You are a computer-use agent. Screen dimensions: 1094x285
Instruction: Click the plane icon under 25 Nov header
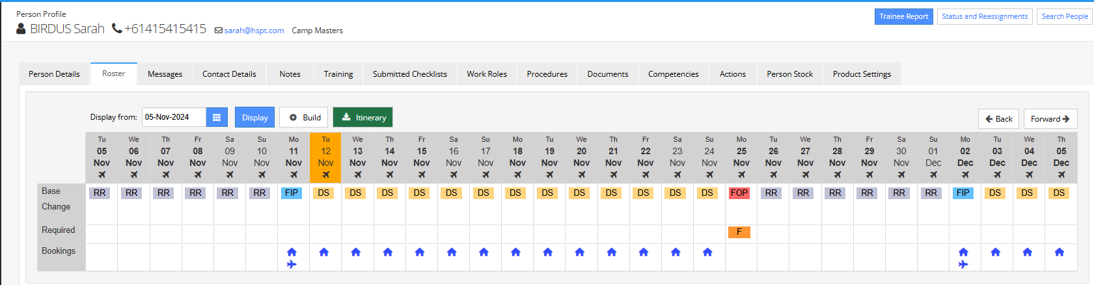click(741, 175)
